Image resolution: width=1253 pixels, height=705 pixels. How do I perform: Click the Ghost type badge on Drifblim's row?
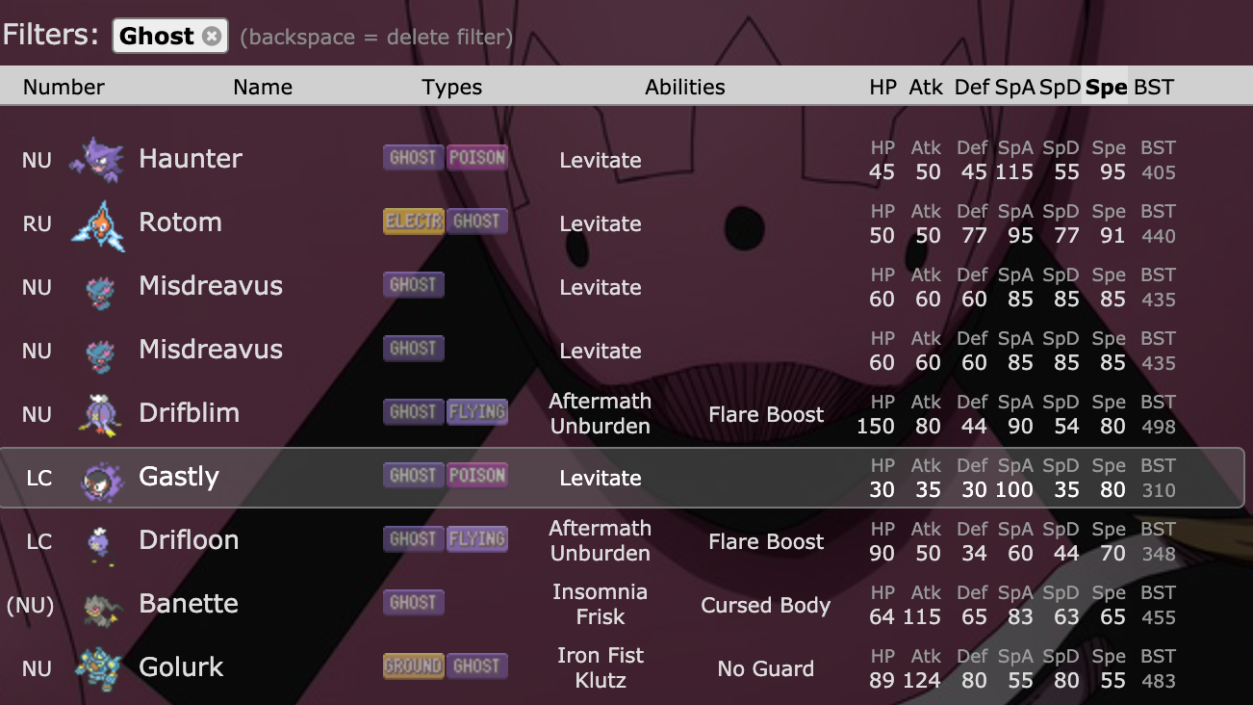pos(413,412)
